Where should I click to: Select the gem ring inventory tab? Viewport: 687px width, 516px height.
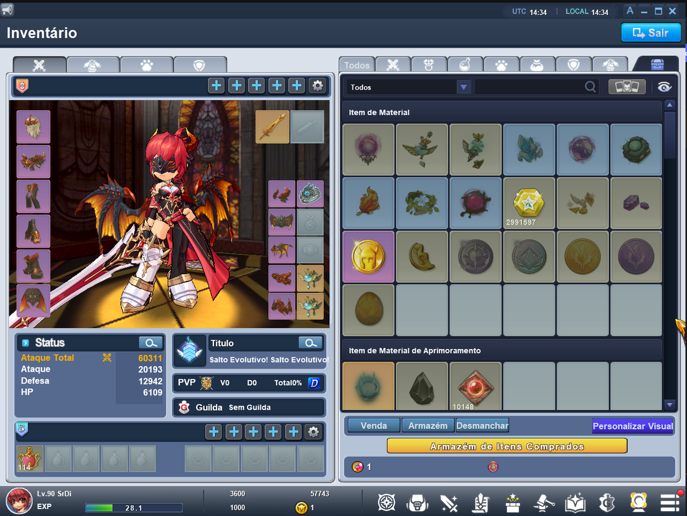tap(429, 65)
